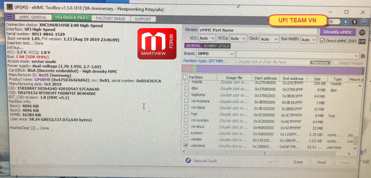Viewport: 371px width, 178px height.
Task: Check the system partition checkbox
Action: point(186,133)
